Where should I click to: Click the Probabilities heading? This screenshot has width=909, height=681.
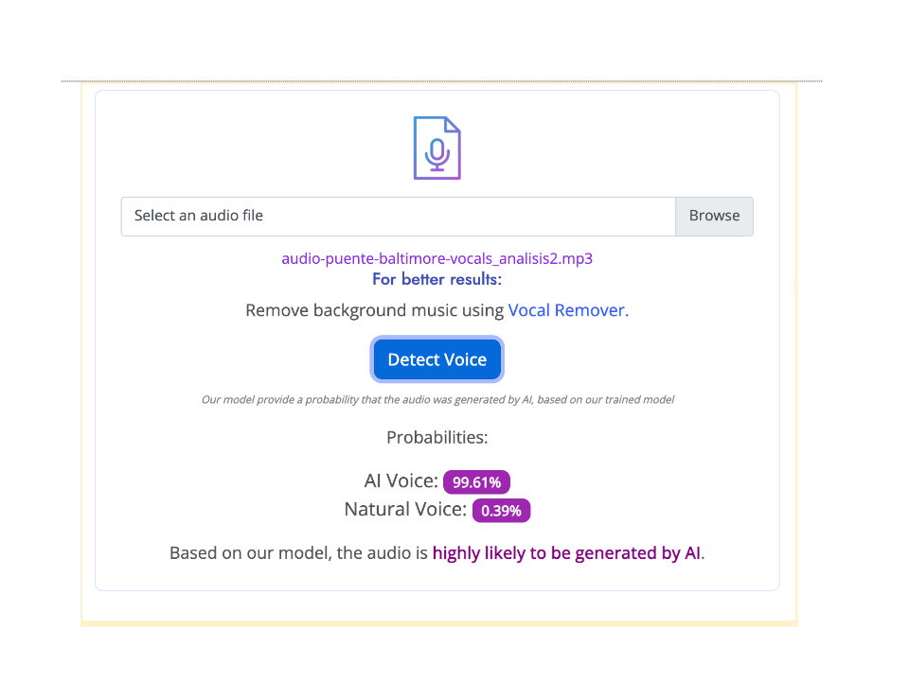coord(437,437)
